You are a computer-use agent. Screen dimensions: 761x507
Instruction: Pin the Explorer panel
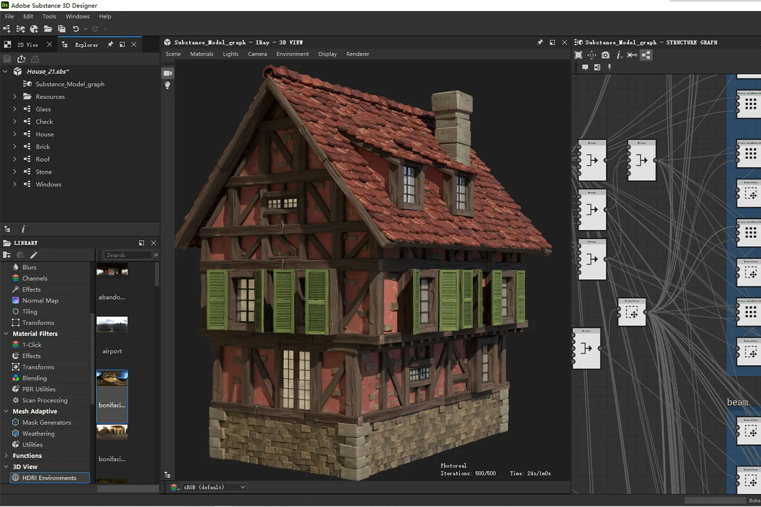110,45
